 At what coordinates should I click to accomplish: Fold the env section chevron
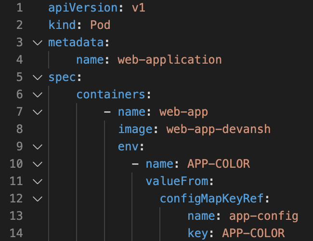[38, 147]
